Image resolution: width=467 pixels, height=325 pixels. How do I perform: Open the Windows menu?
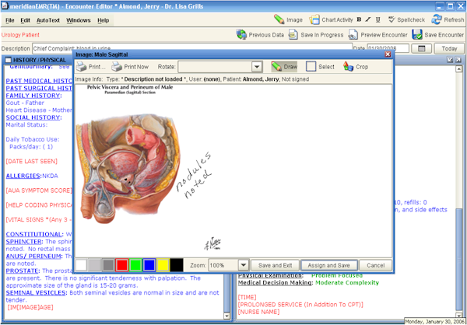(x=78, y=19)
